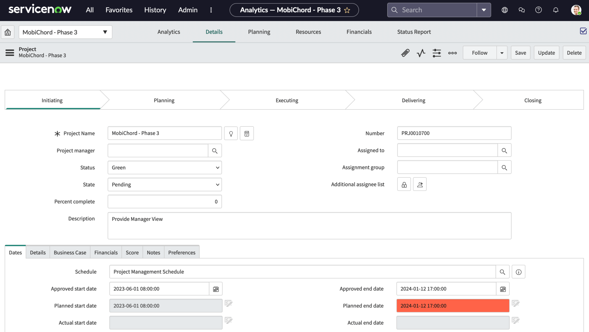The image size is (589, 332).
Task: Click the edit icon beside Planned start date
Action: click(x=229, y=303)
